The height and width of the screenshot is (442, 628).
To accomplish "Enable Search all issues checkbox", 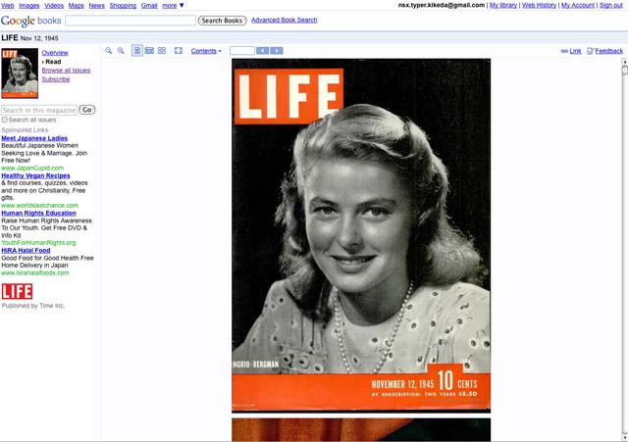I will coord(4,120).
